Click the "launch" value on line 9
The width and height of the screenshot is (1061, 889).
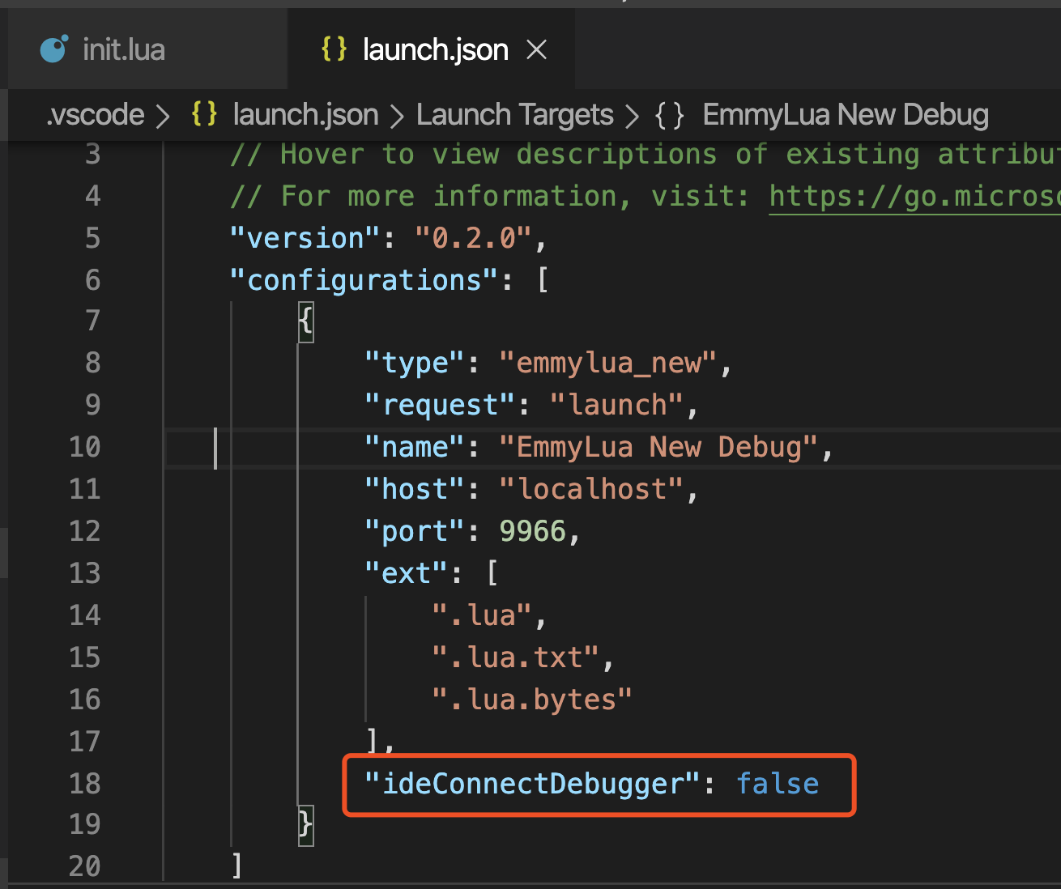pos(616,405)
